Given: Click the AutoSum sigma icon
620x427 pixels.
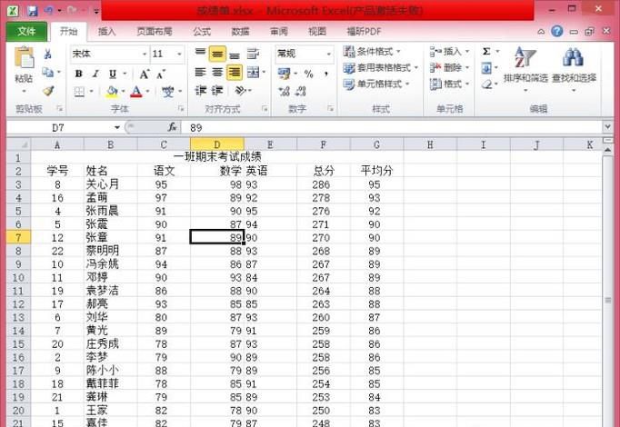Looking at the screenshot, I should click(486, 52).
